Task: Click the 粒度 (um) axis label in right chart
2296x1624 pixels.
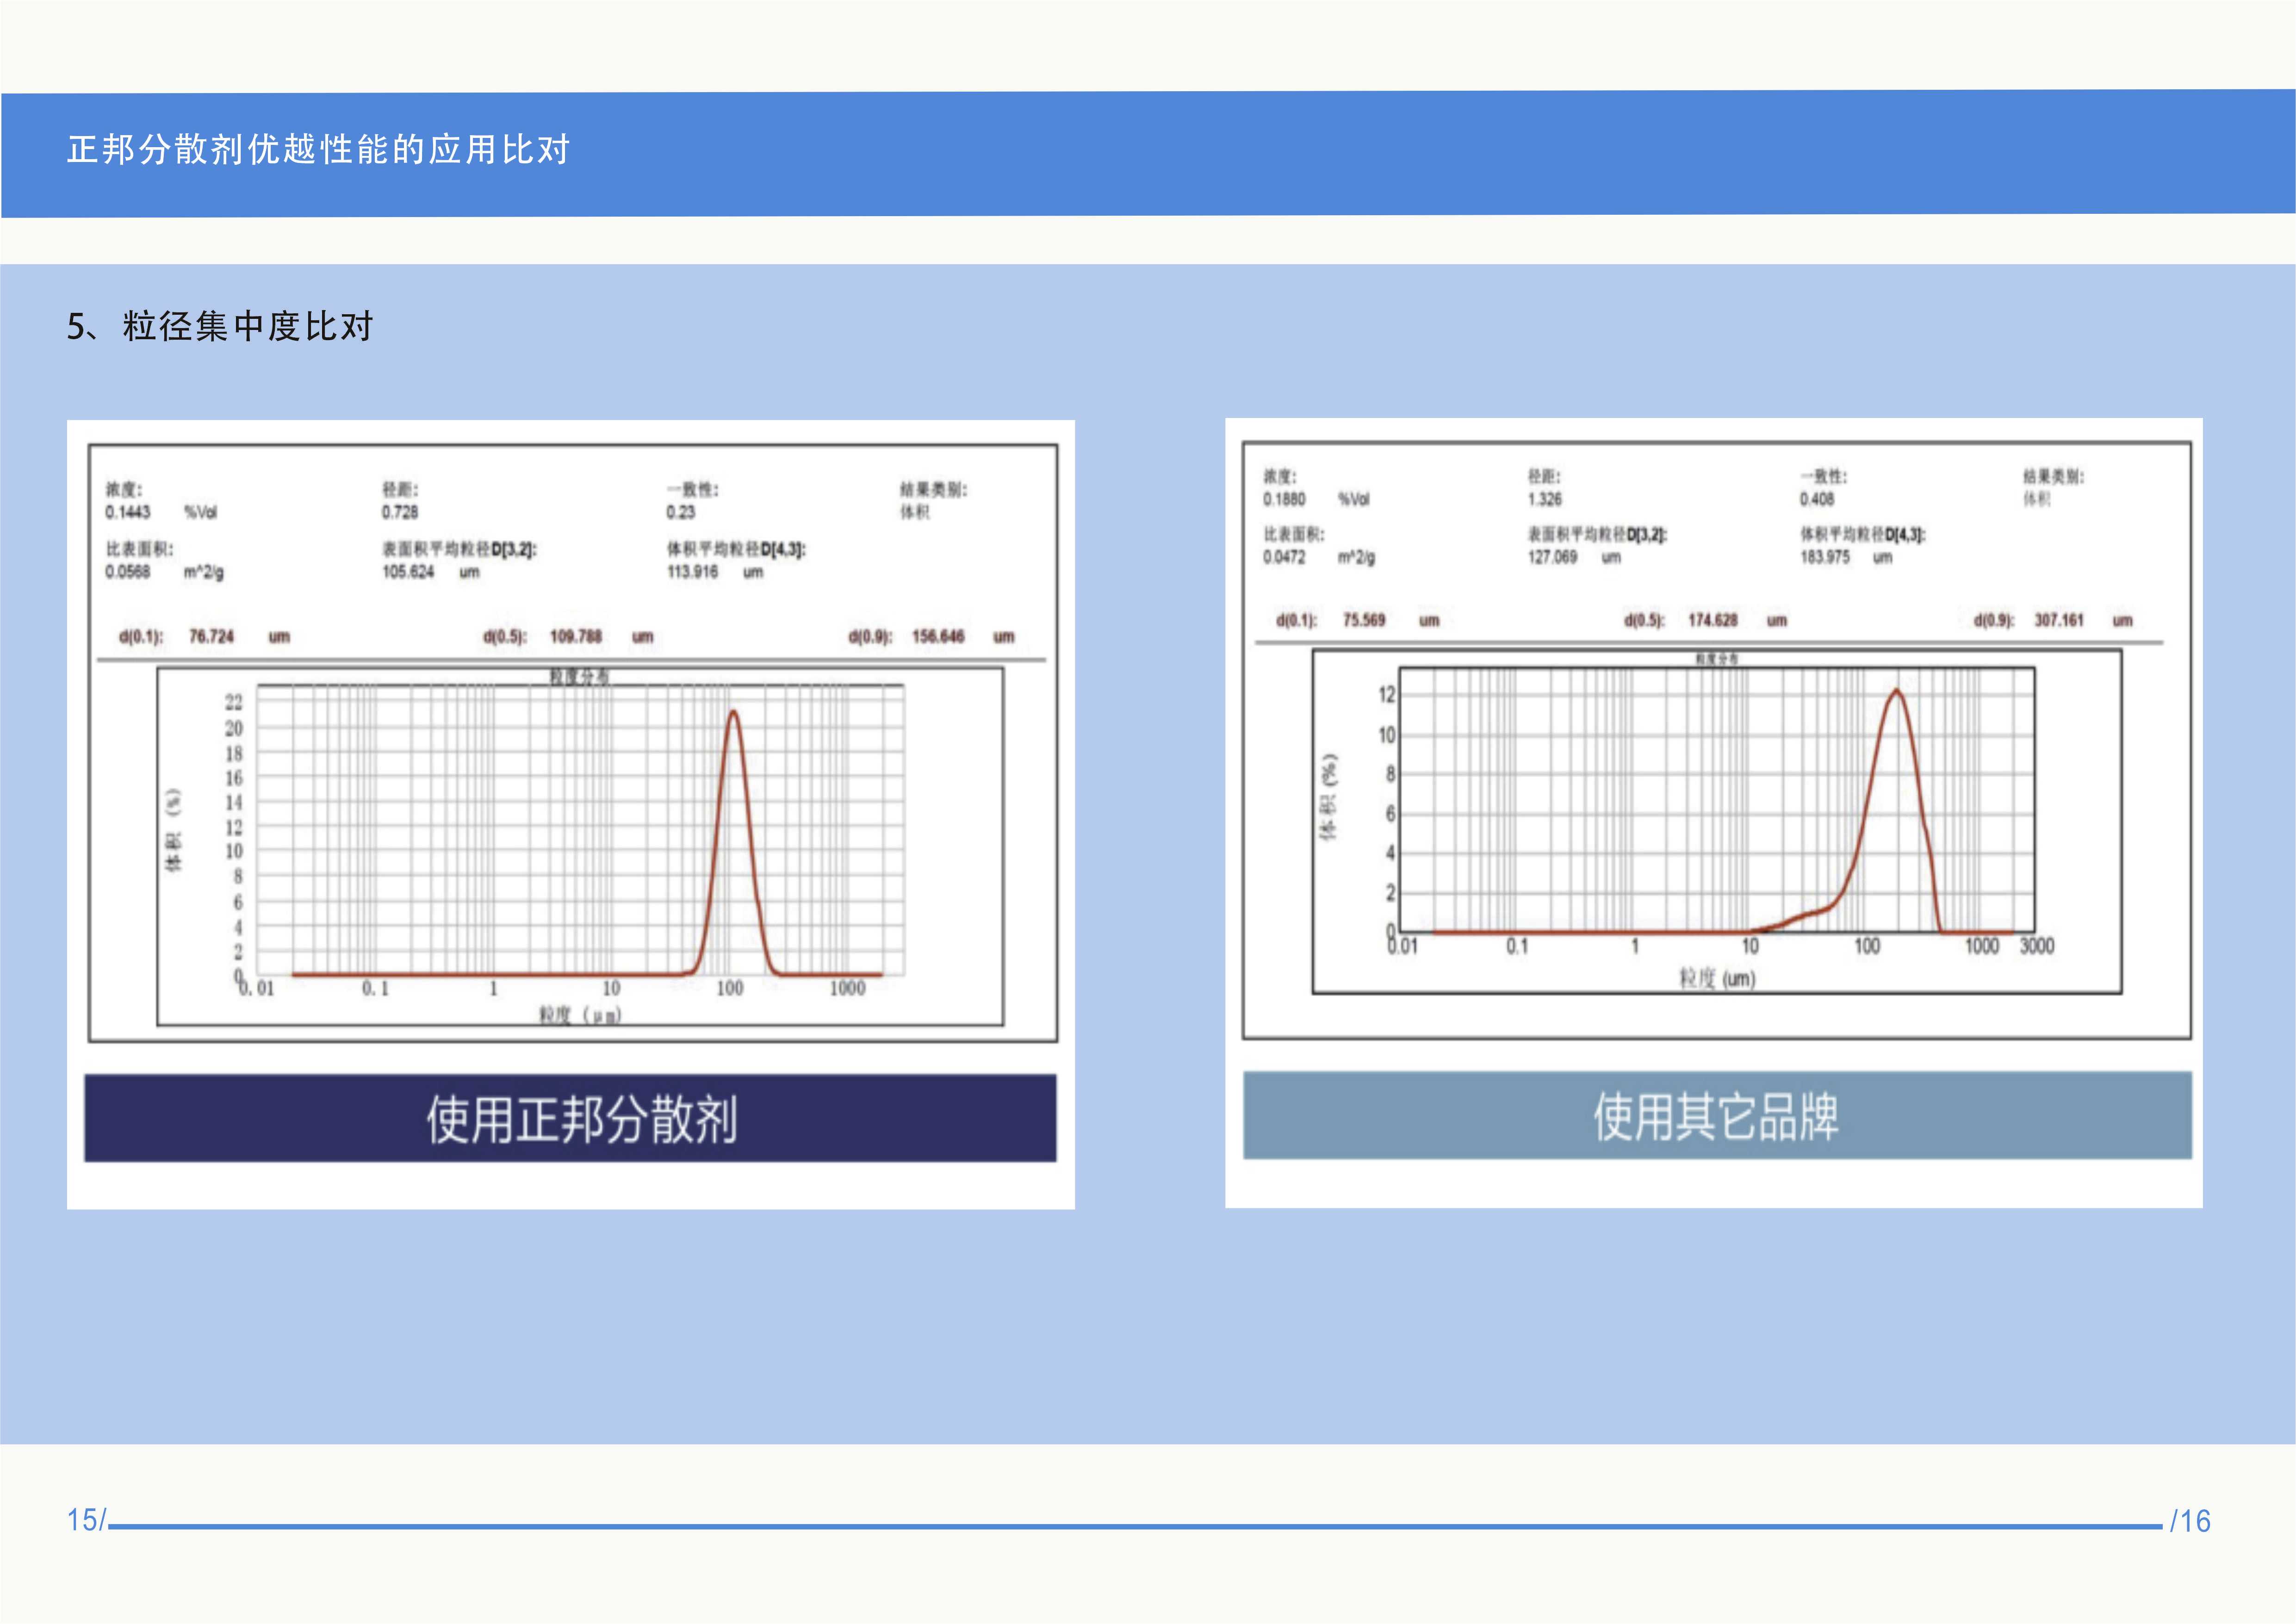Action: [x=1716, y=978]
